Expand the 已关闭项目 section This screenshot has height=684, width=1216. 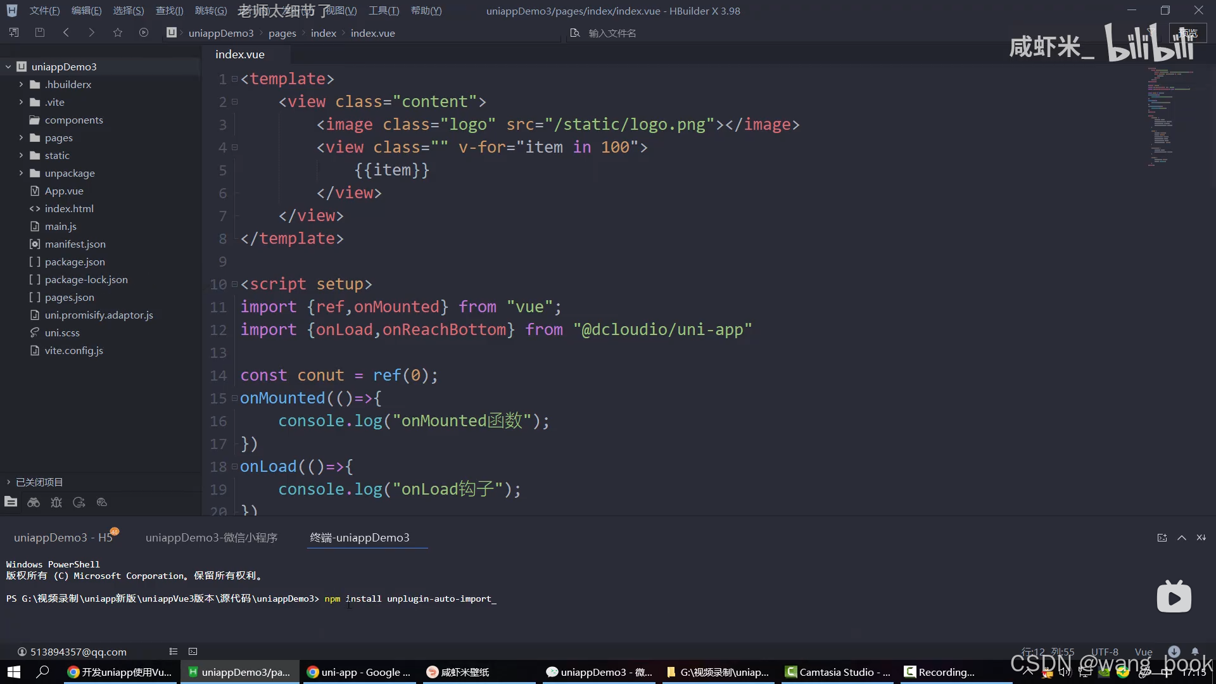8,482
